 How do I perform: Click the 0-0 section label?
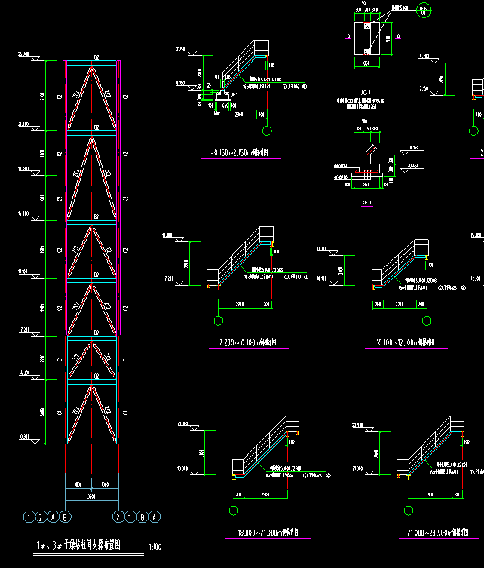point(366,203)
